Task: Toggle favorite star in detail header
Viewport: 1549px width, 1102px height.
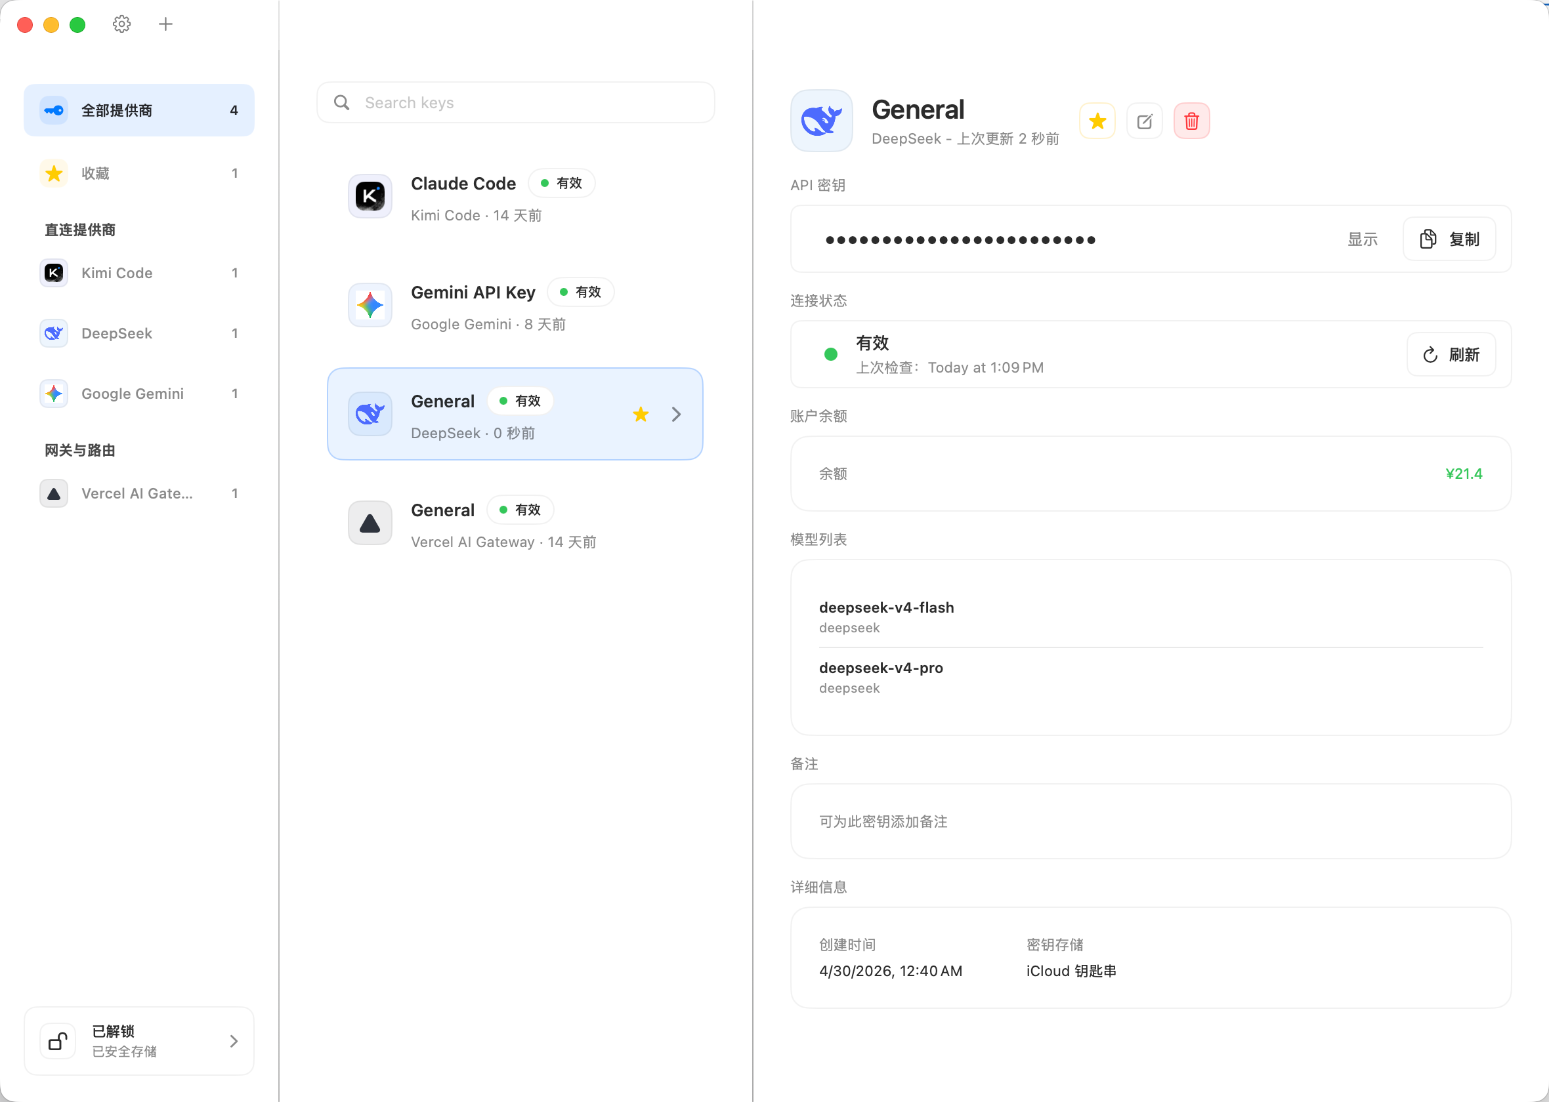Action: (x=1097, y=121)
